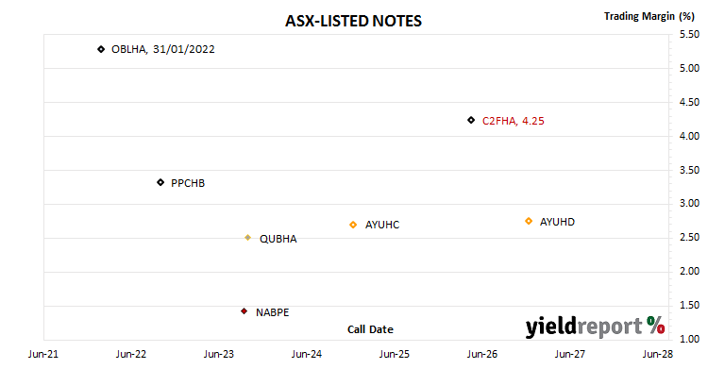This screenshot has height=369, width=708.
Task: Click the ASX-LISTED NOTES chart title
Action: pos(354,21)
